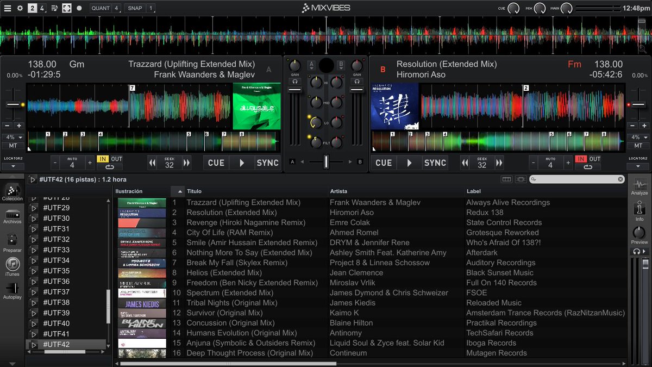This screenshot has width=652, height=367.
Task: Open the iTunes sidebar panel
Action: point(12,267)
